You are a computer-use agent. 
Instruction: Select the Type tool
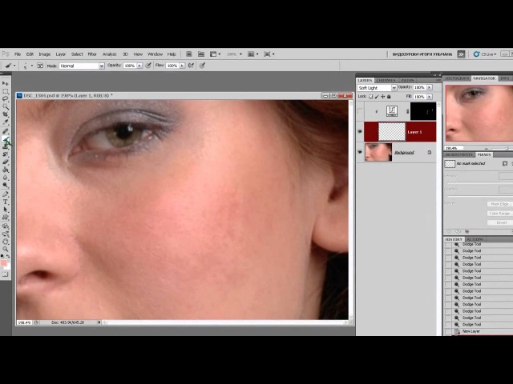[6, 202]
